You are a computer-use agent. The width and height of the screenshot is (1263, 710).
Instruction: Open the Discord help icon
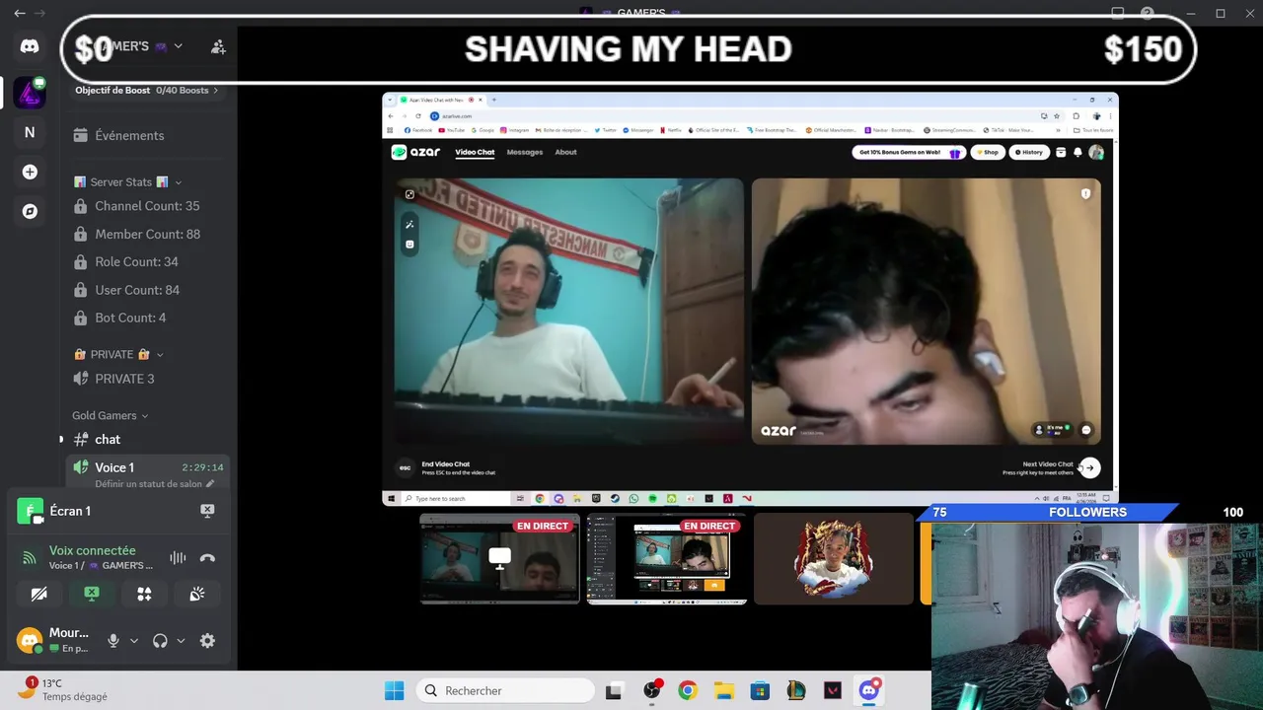click(1147, 13)
